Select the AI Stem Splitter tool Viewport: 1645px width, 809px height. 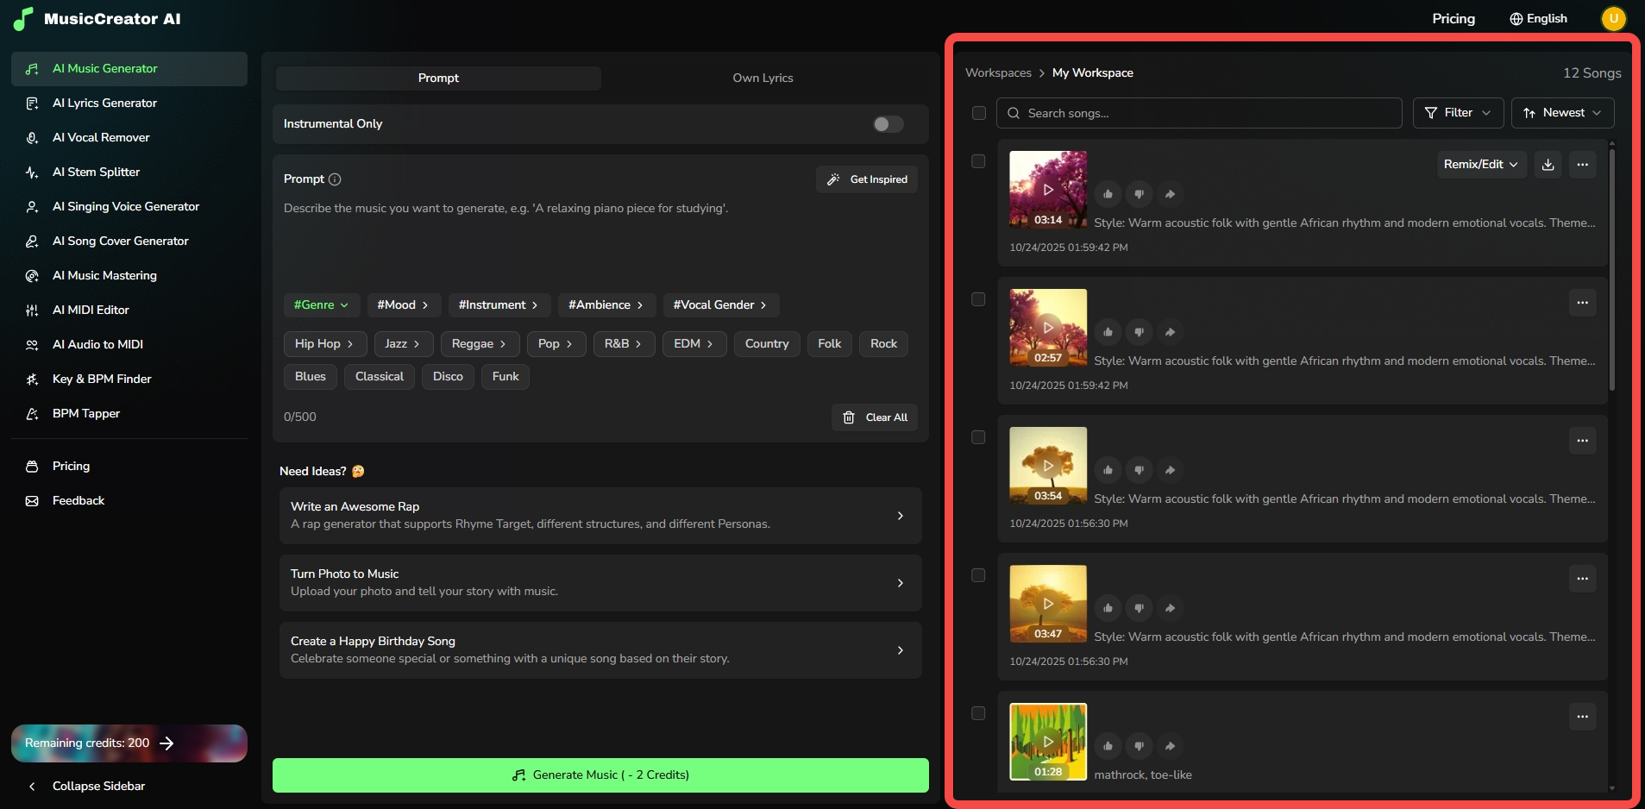coord(95,172)
